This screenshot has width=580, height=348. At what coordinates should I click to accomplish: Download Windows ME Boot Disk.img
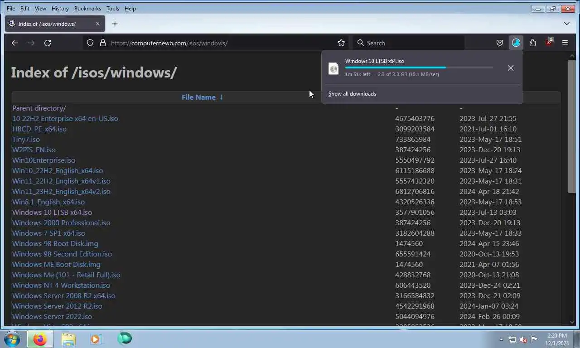point(56,264)
